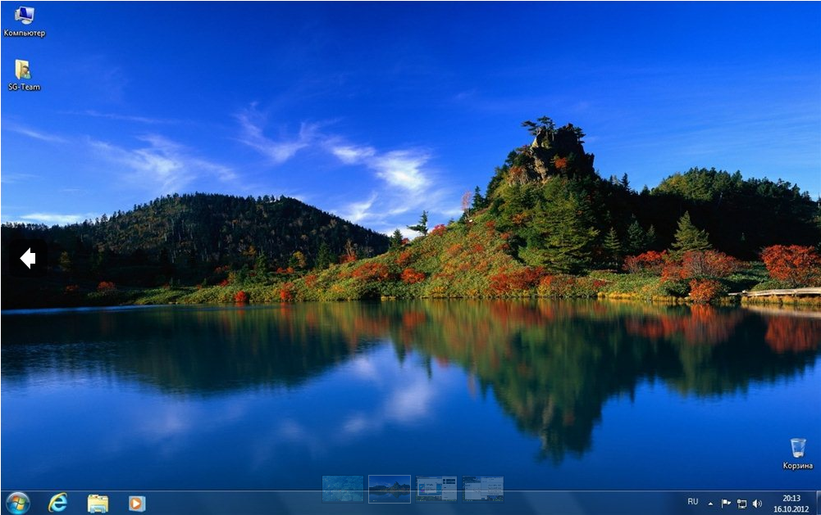821x515 pixels.
Task: Open the Action Center flag icon
Action: point(726,504)
